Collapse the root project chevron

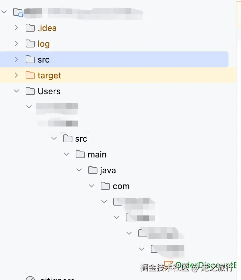click(4, 12)
